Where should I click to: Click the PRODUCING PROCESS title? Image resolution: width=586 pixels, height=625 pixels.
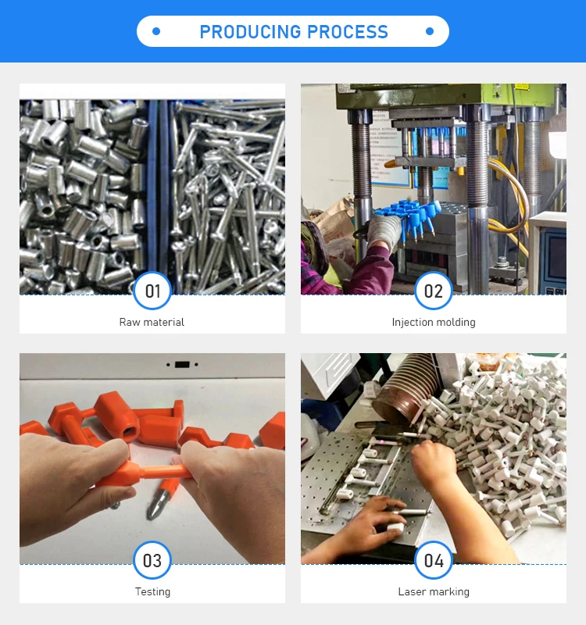(294, 32)
